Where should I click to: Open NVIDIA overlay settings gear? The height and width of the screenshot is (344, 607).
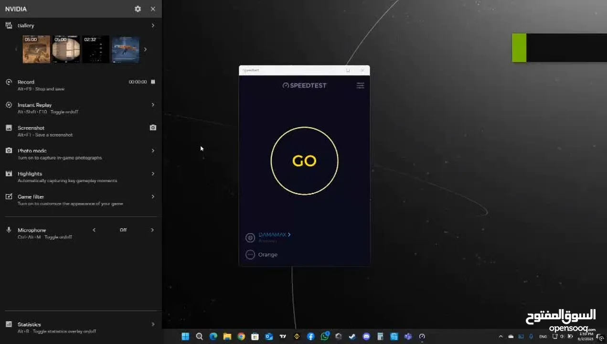pyautogui.click(x=138, y=9)
